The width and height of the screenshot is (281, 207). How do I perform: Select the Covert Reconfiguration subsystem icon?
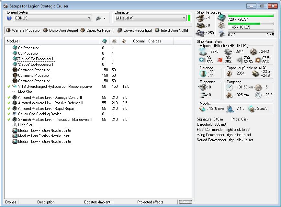click(x=120, y=30)
